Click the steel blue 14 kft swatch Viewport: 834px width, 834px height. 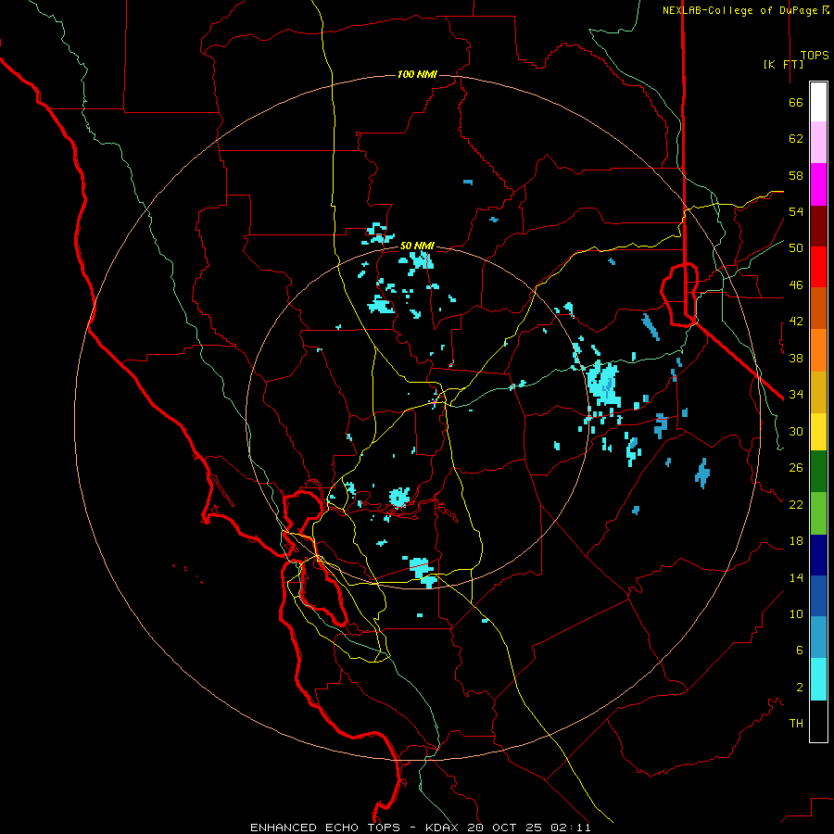coord(818,638)
